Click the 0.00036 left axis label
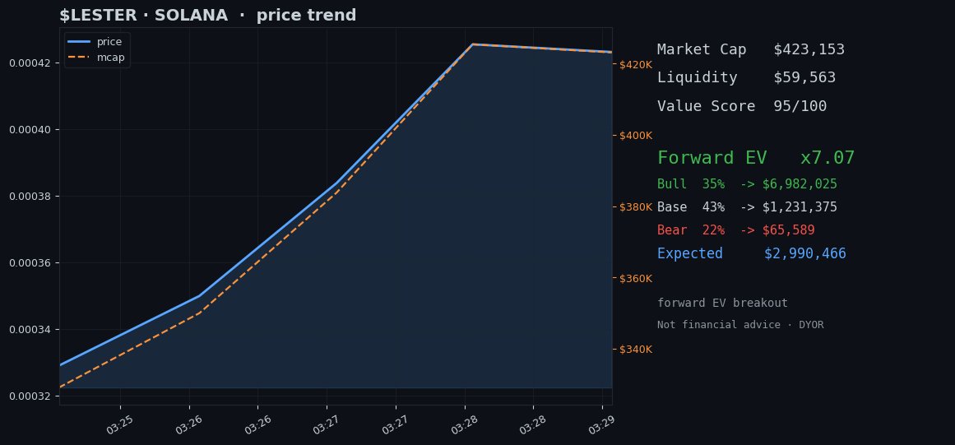This screenshot has height=445, width=955. pyautogui.click(x=30, y=263)
